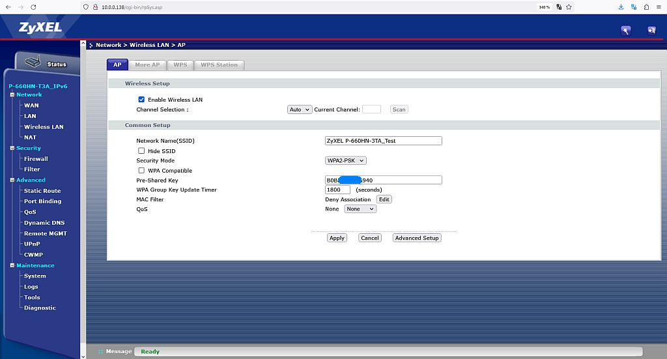
Task: Enable the WPA Compatible checkbox
Action: point(141,171)
